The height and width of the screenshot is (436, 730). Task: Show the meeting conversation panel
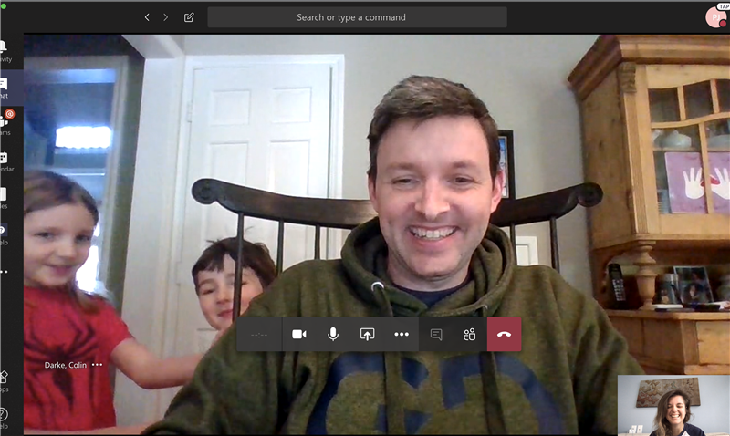click(x=436, y=335)
